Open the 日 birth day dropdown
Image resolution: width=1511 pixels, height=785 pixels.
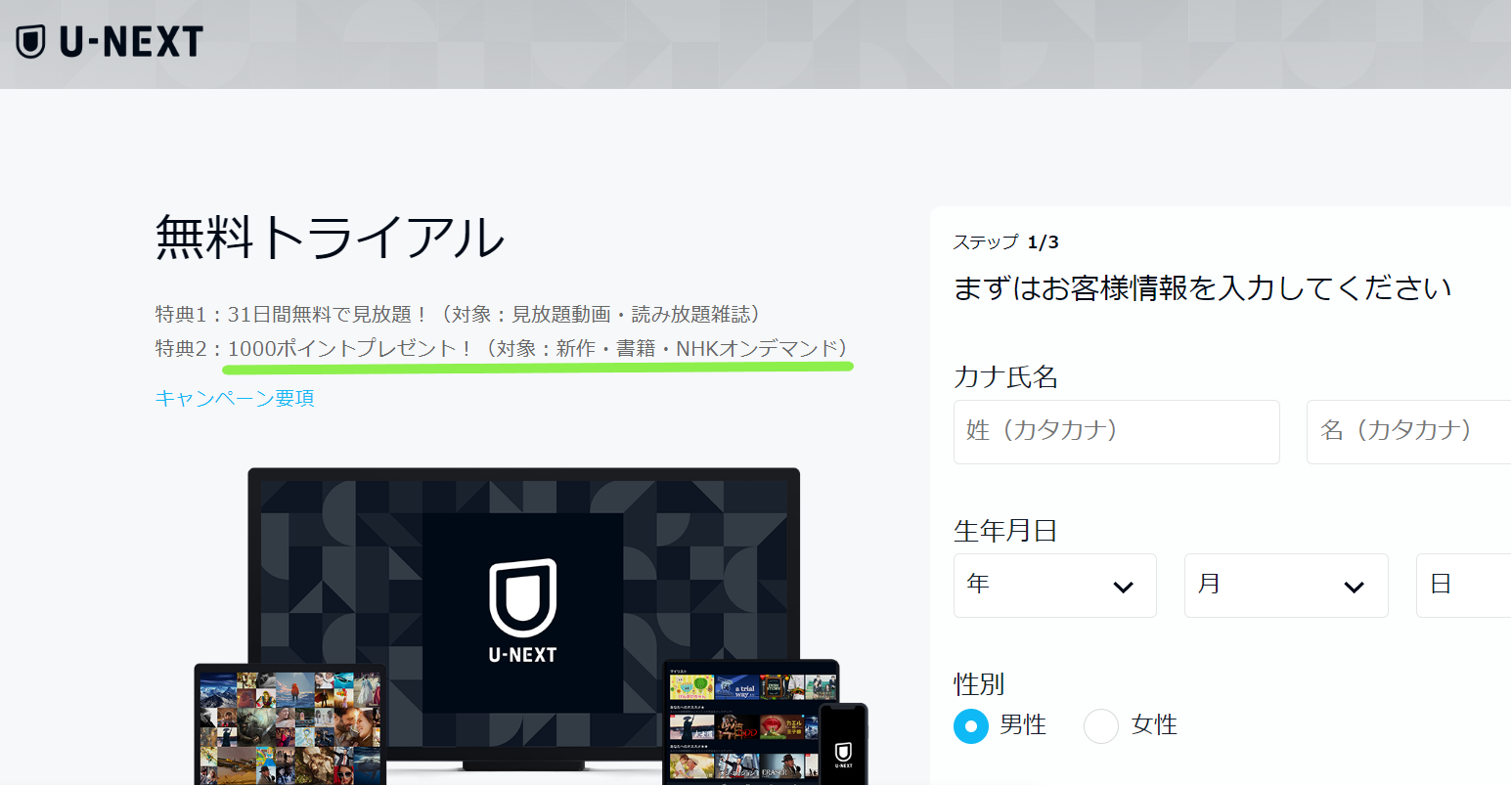point(1463,585)
